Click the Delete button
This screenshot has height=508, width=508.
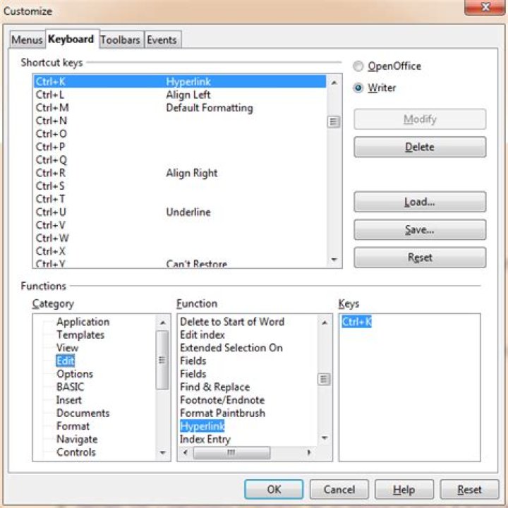coord(420,147)
